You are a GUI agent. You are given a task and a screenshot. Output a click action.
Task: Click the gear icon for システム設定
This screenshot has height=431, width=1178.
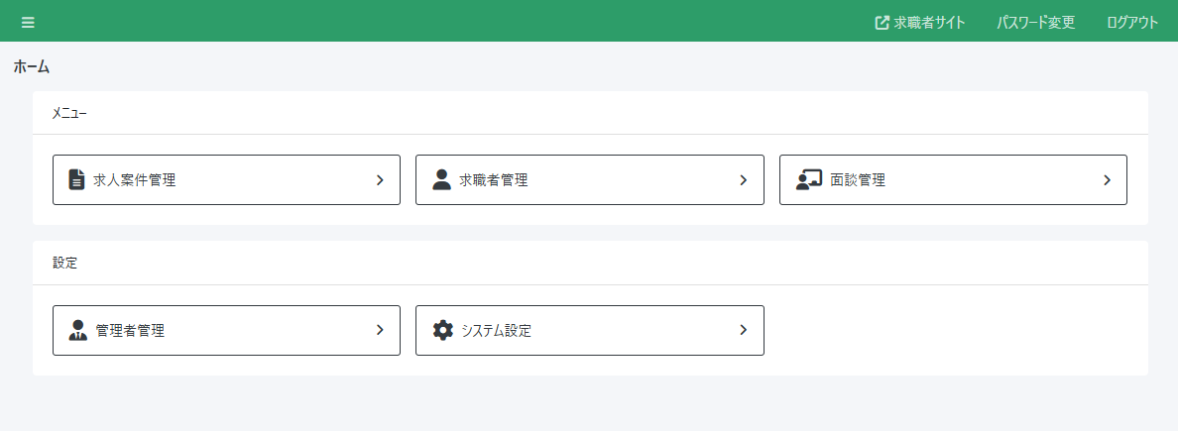tap(443, 330)
